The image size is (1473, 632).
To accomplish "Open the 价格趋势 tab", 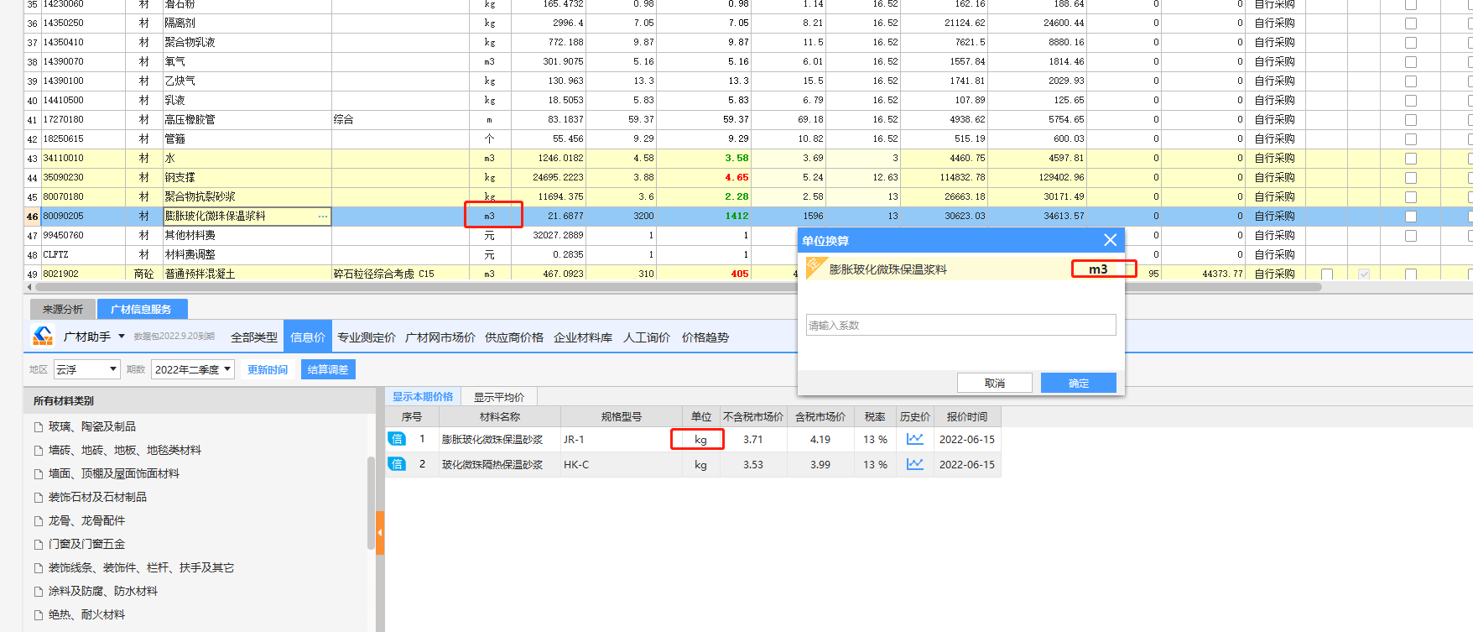I will click(x=705, y=337).
